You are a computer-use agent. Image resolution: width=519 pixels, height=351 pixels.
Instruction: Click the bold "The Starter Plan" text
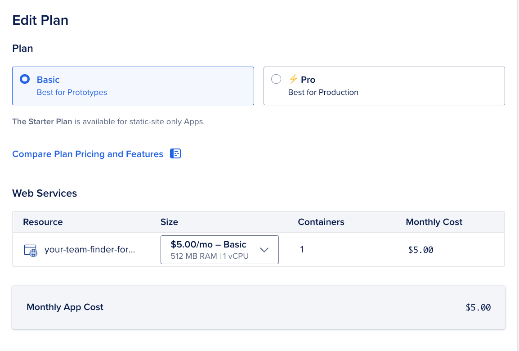click(x=42, y=121)
